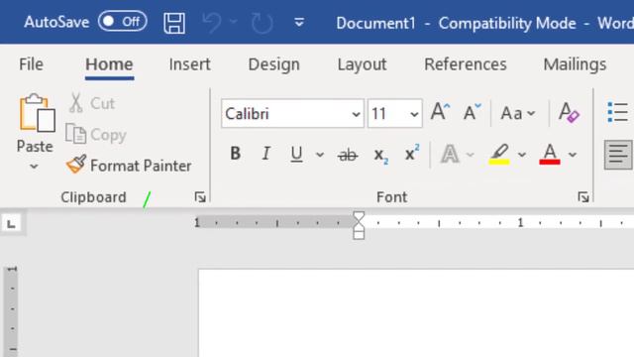The width and height of the screenshot is (634, 357).
Task: Open the Layout tab
Action: pyautogui.click(x=362, y=64)
